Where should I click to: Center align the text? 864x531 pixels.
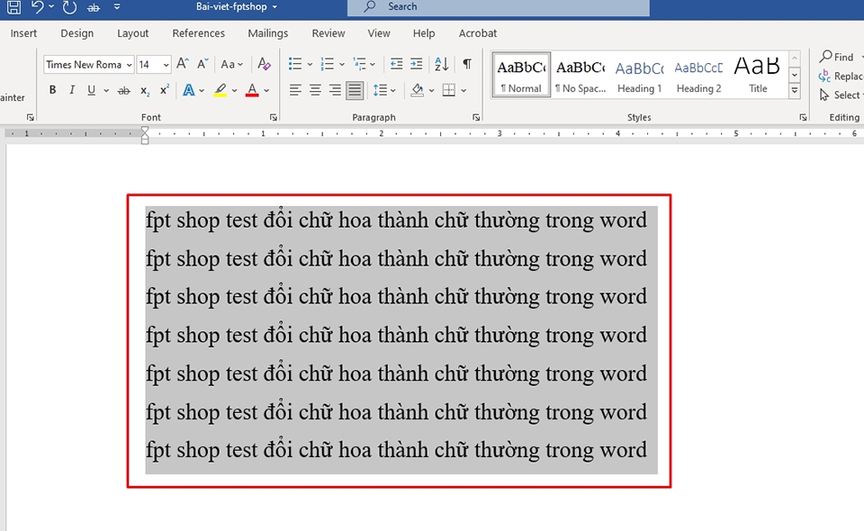(x=315, y=90)
